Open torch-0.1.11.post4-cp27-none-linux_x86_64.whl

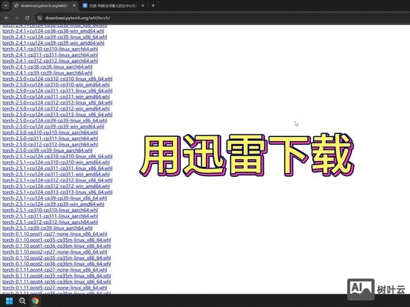[55, 270]
